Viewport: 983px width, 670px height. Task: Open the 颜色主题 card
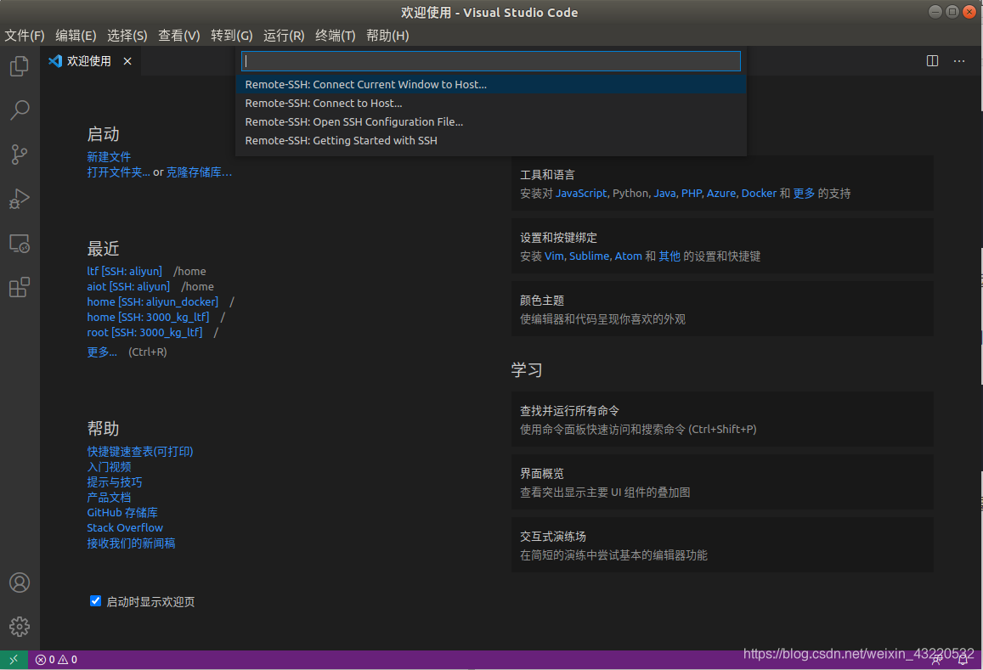[722, 309]
